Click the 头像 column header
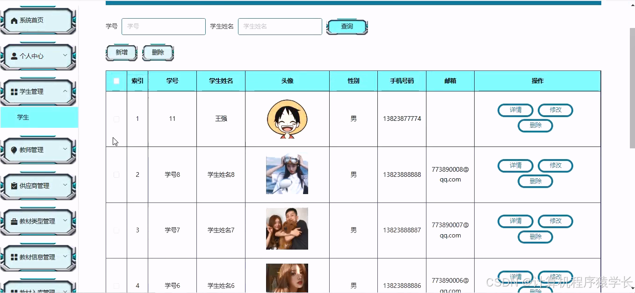Screen dimensions: 635x293 [287, 81]
